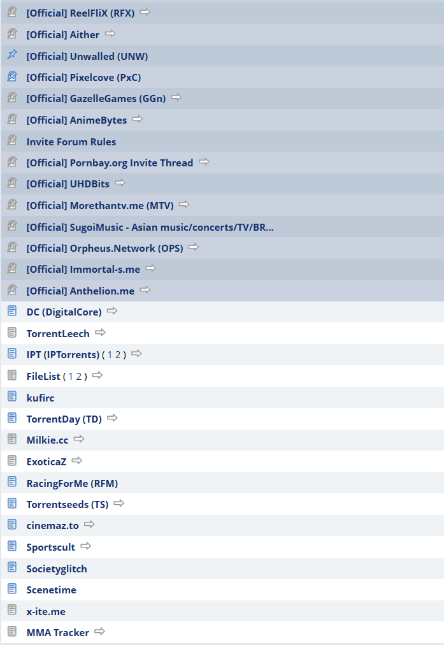Open the Sportscult thread
Screen dimensions: 444x645
(51, 547)
